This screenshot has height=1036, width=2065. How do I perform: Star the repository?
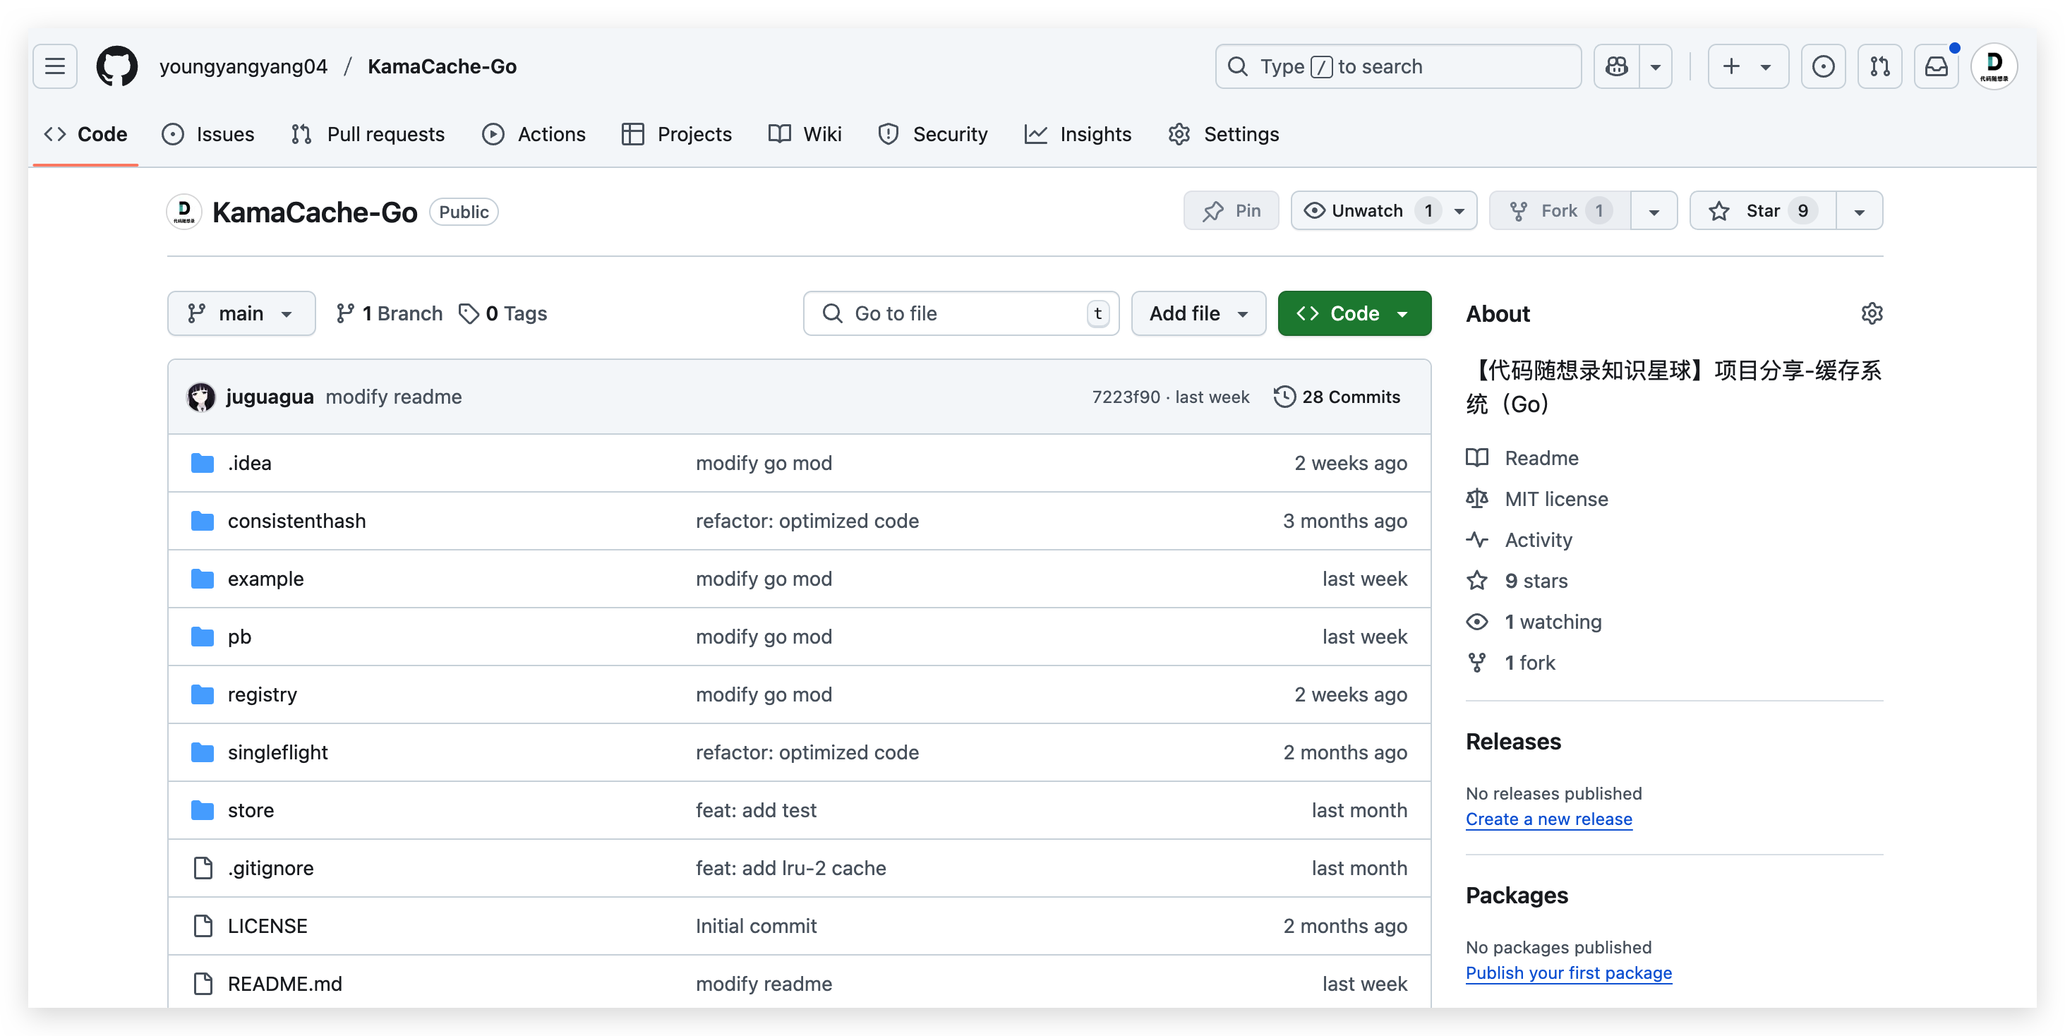(1763, 211)
